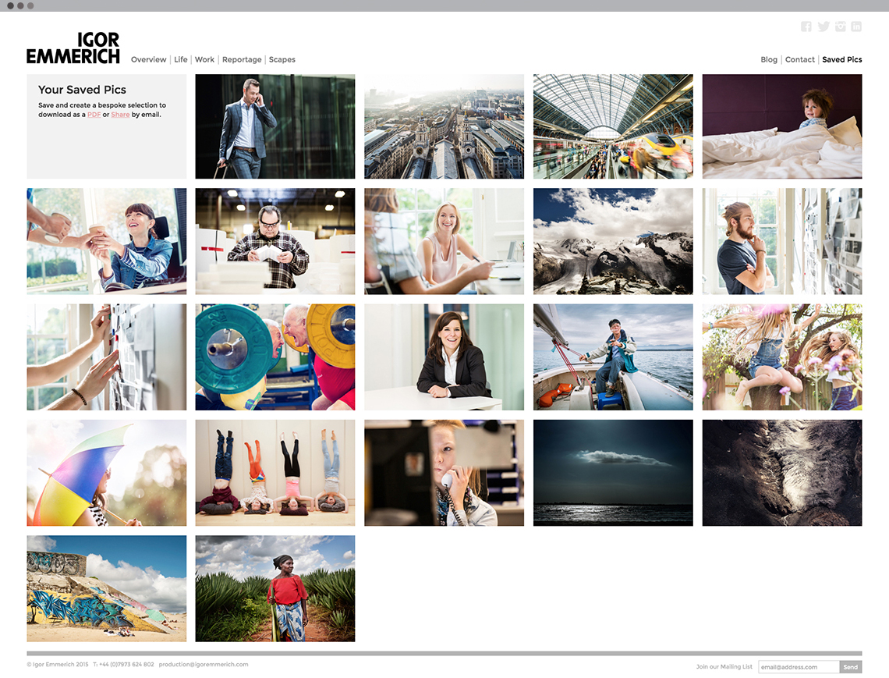The image size is (889, 678).
Task: Go to the Contact page
Action: pyautogui.click(x=800, y=60)
